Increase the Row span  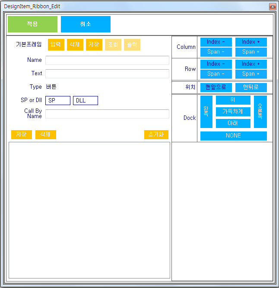pos(251,74)
